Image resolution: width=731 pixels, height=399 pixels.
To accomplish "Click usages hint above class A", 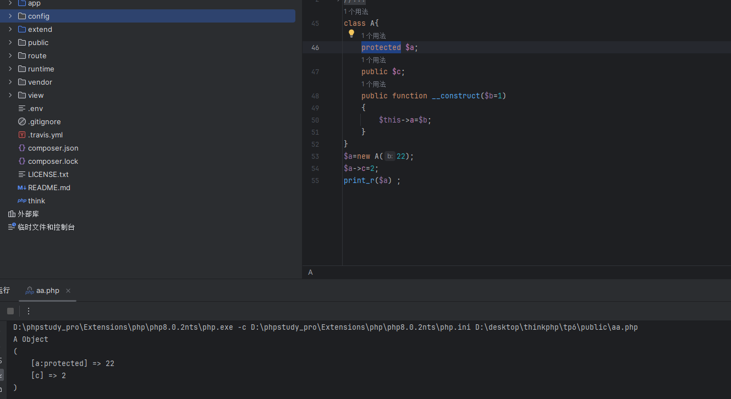I will [356, 11].
